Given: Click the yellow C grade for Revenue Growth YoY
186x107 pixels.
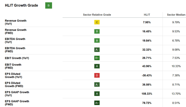Looking at the screenshot, I should pyautogui.click(x=97, y=22).
